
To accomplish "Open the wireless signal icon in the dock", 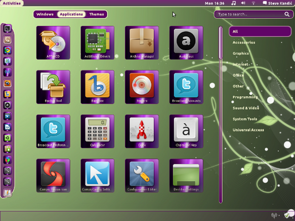I will [x=8, y=72].
